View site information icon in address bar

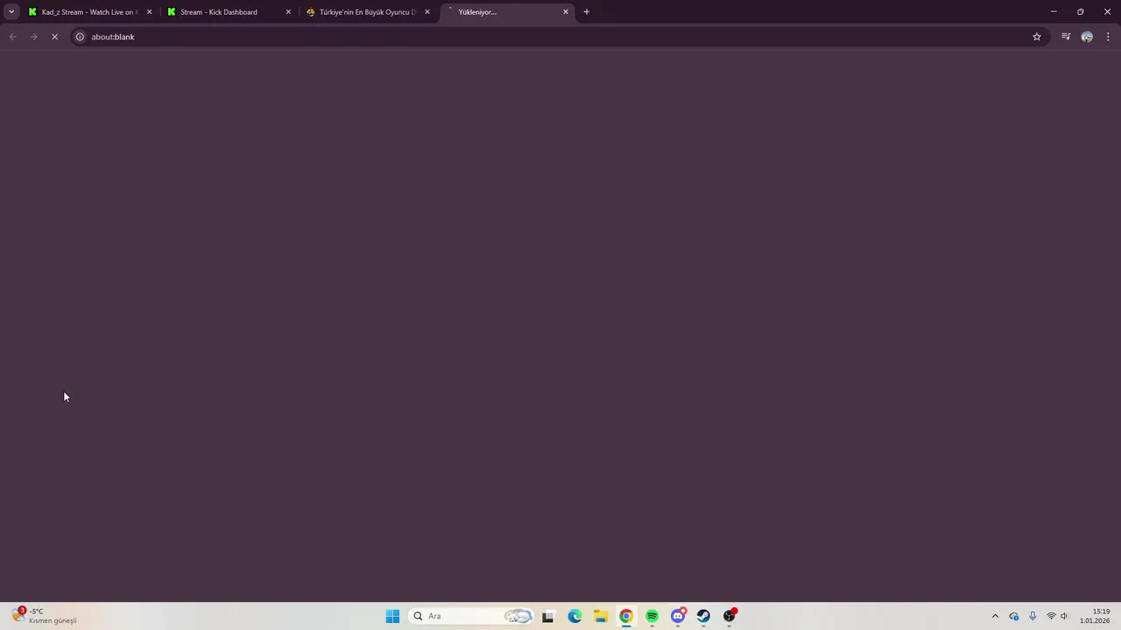(80, 37)
